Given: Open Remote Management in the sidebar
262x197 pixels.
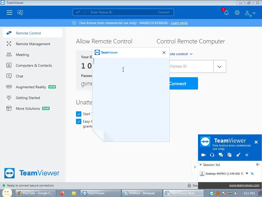Looking at the screenshot, I should coord(32,44).
